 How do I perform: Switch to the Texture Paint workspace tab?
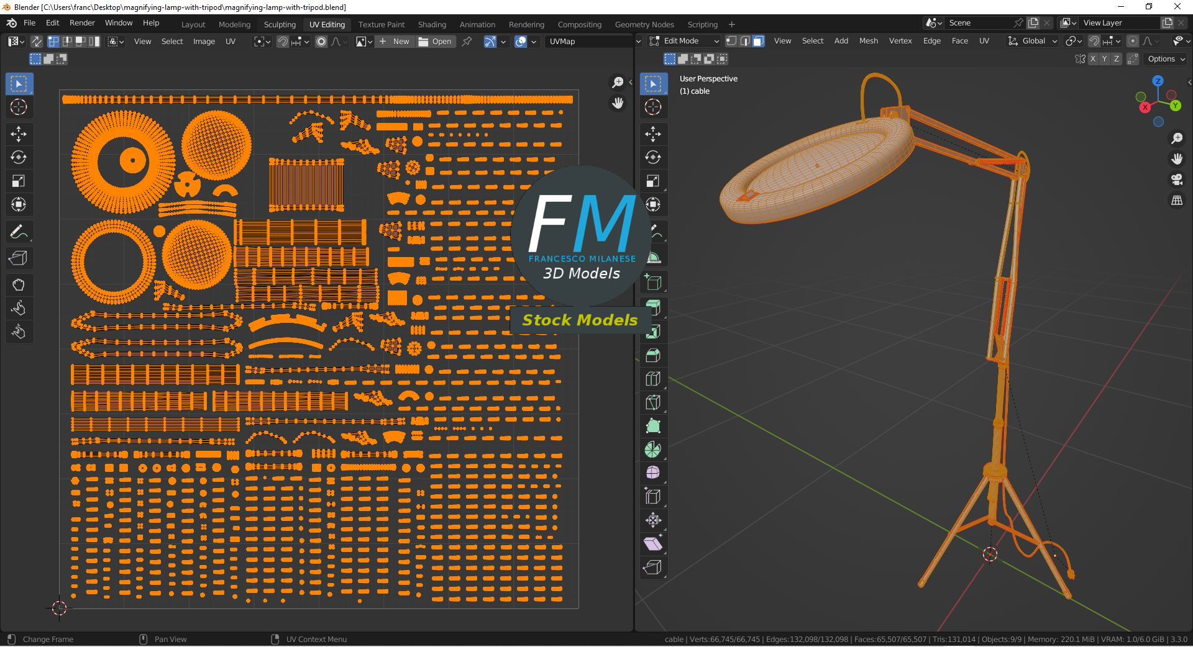pos(381,25)
